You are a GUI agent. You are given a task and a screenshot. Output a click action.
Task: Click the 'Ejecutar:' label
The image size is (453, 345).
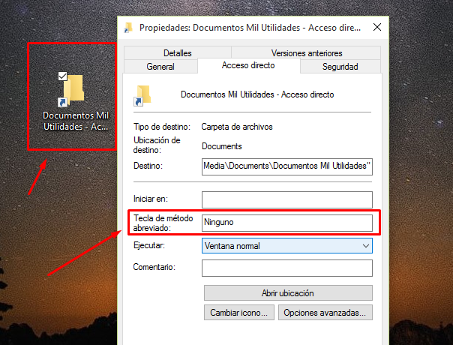point(149,245)
